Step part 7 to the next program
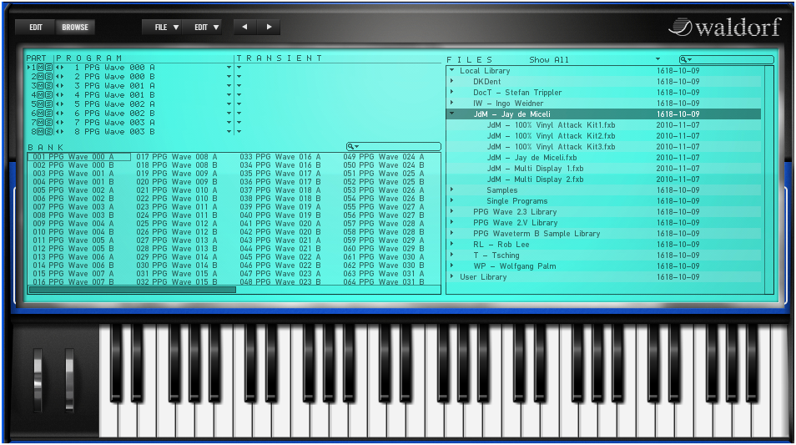The width and height of the screenshot is (796, 445). 62,123
